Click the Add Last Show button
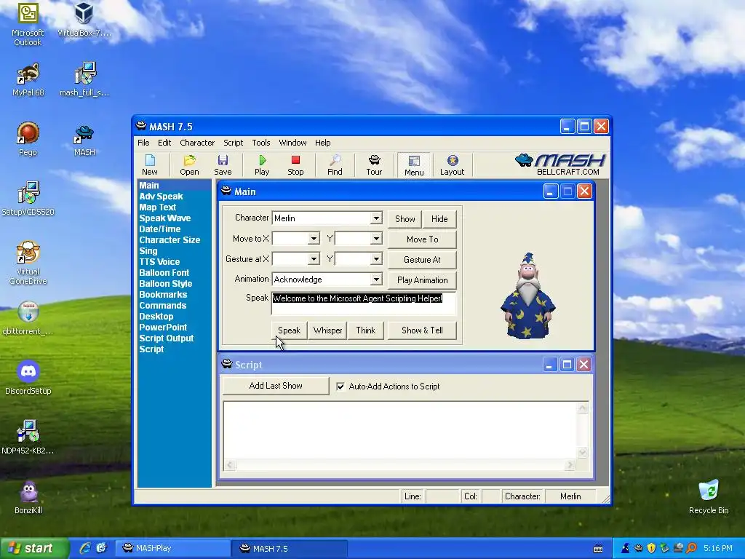The image size is (745, 559). [276, 386]
